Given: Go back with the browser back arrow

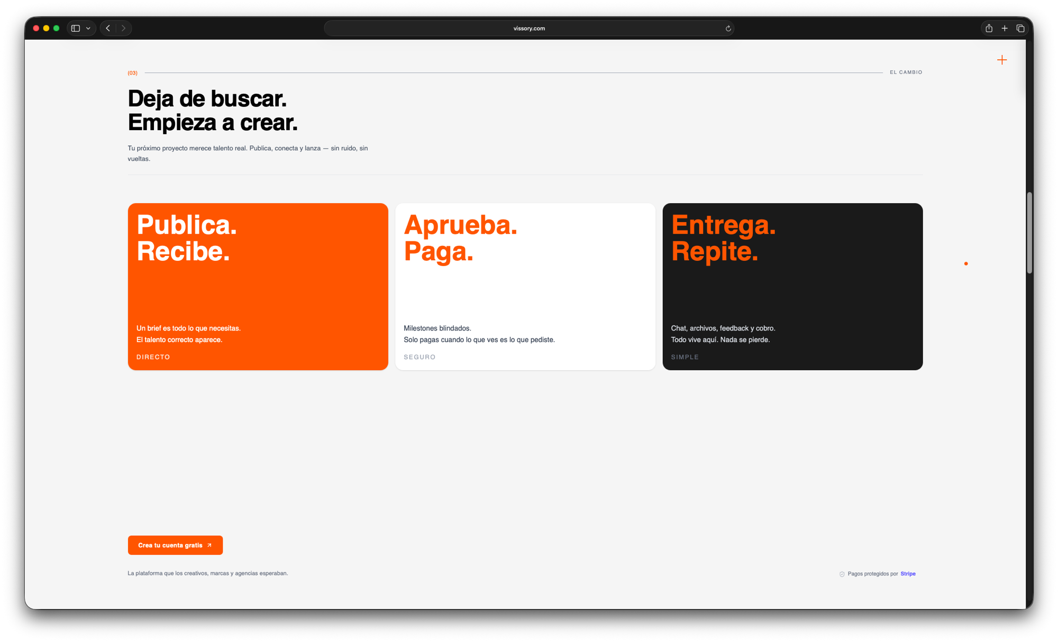Looking at the screenshot, I should [108, 29].
